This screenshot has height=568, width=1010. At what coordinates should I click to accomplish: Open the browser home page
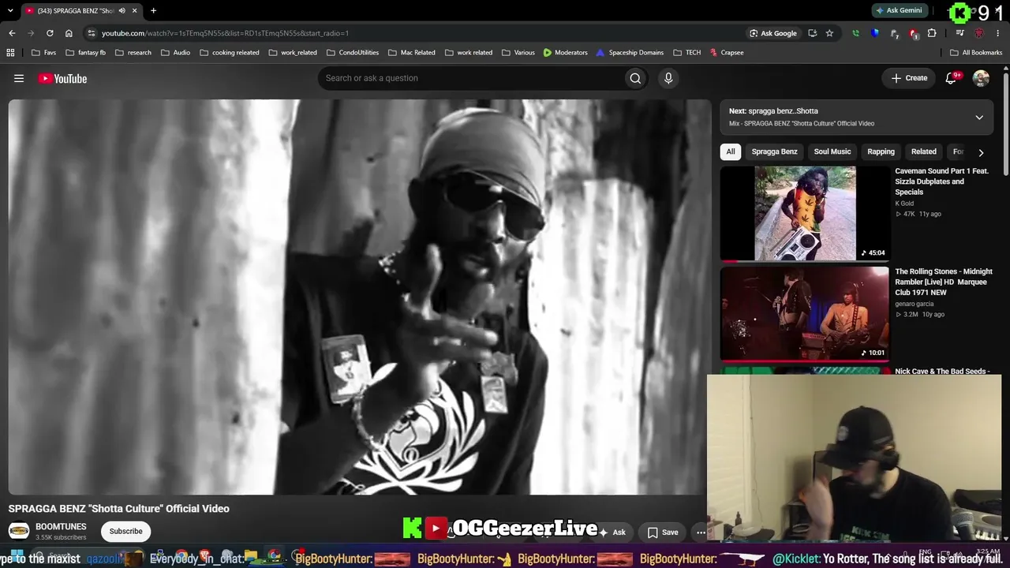pos(69,33)
